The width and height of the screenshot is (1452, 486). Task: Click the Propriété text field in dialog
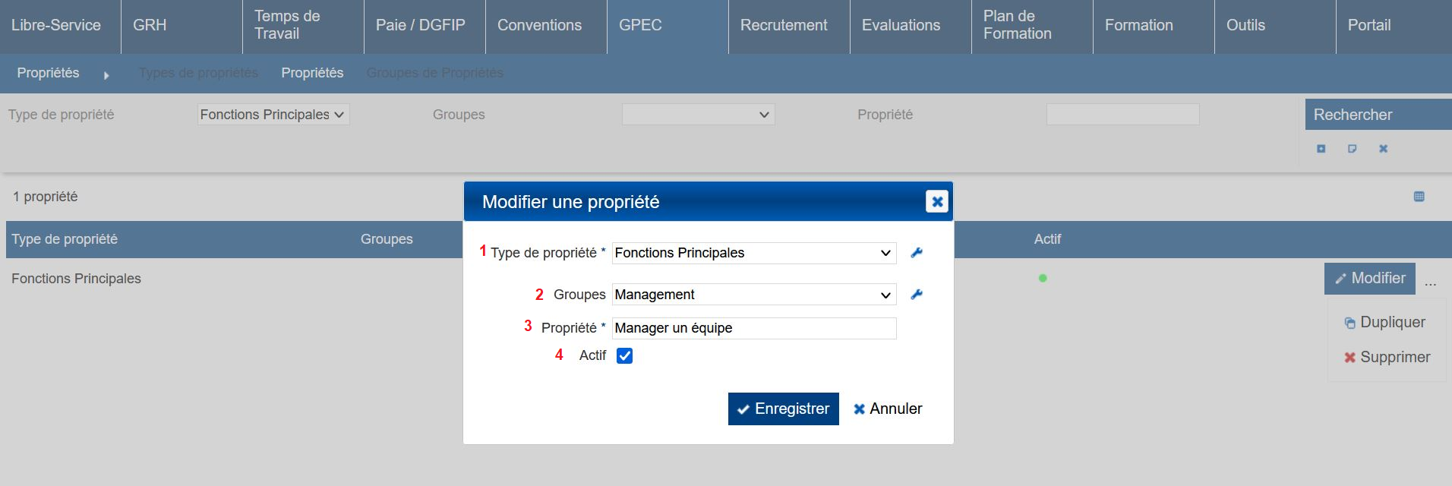[753, 328]
